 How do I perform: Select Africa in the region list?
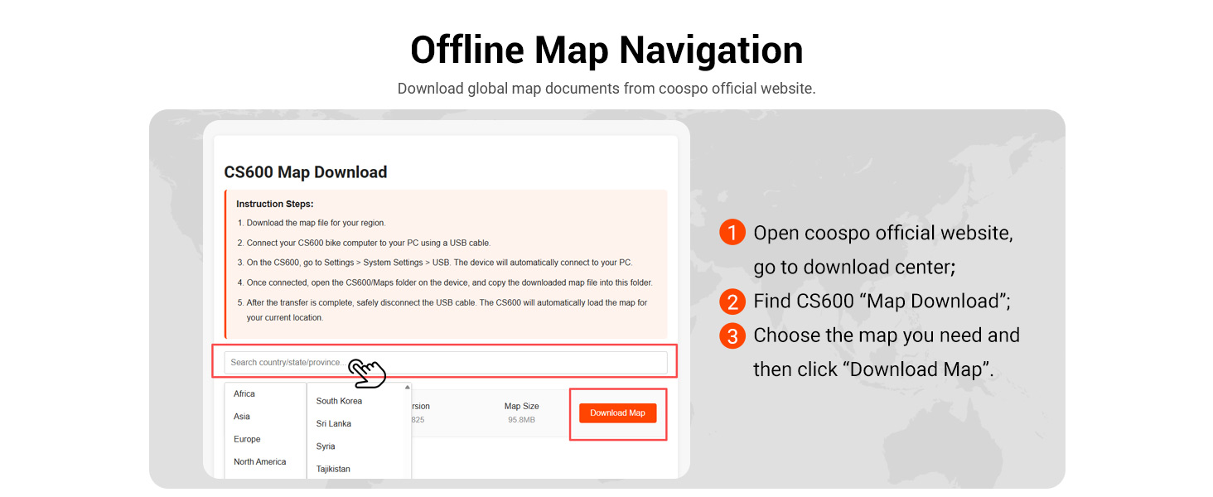click(244, 394)
